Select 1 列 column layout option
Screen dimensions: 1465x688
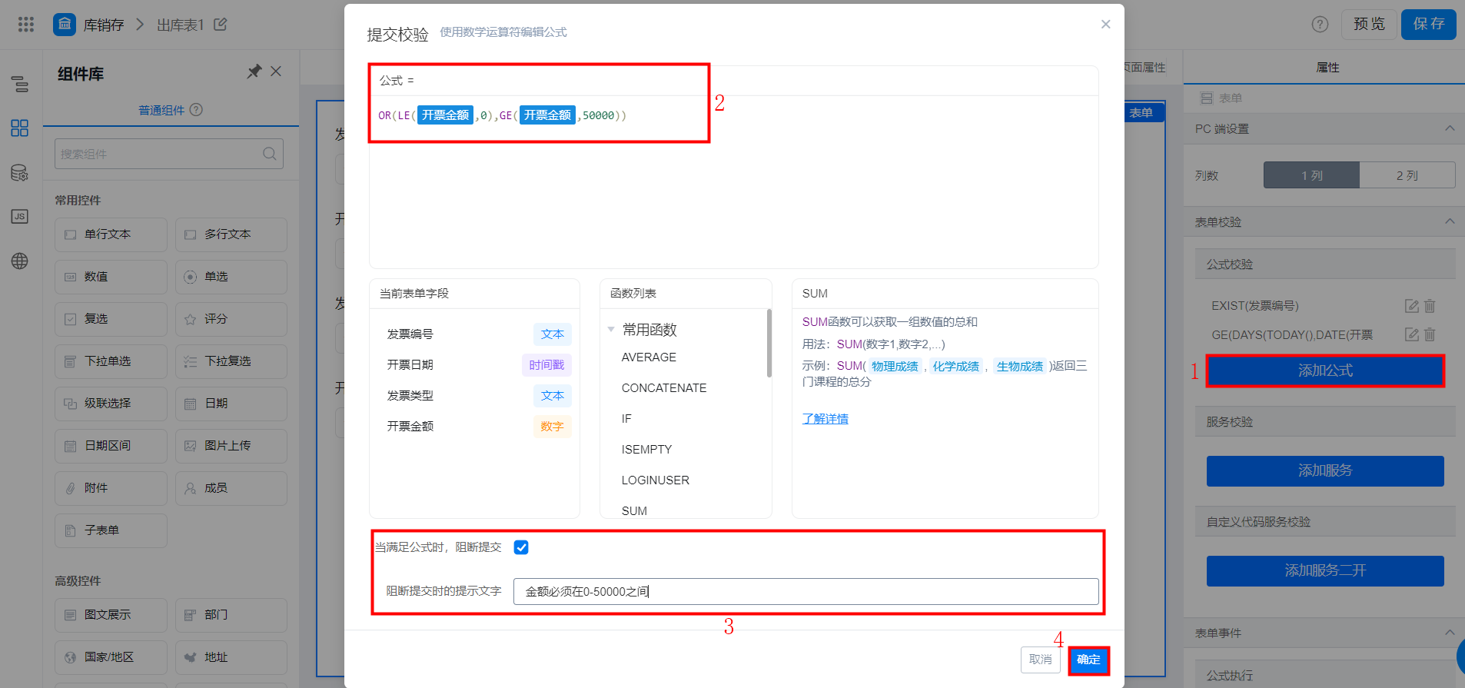point(1311,175)
